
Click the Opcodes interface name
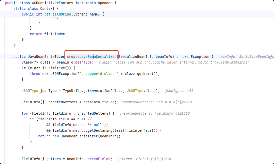click(105, 3)
